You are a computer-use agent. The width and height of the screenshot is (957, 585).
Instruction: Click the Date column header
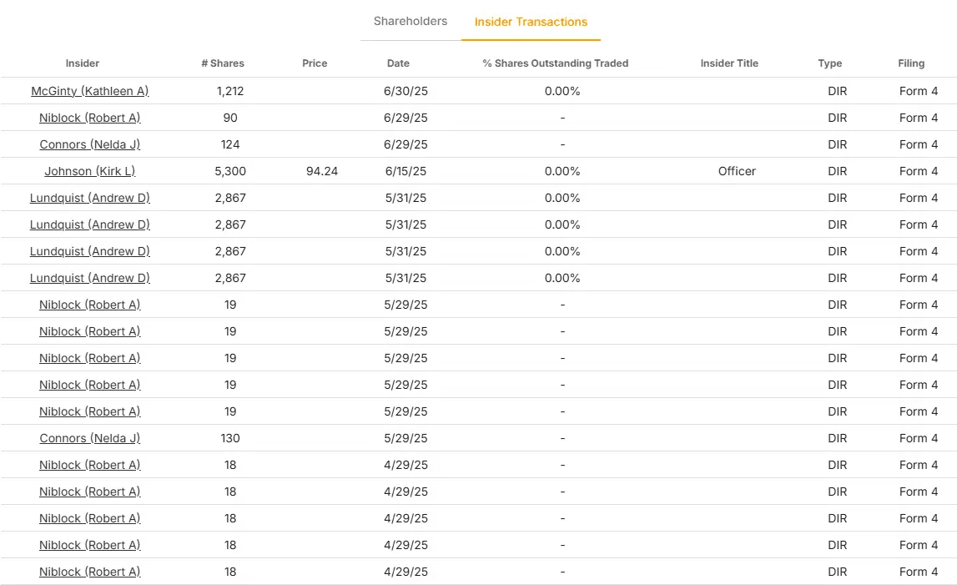398,63
